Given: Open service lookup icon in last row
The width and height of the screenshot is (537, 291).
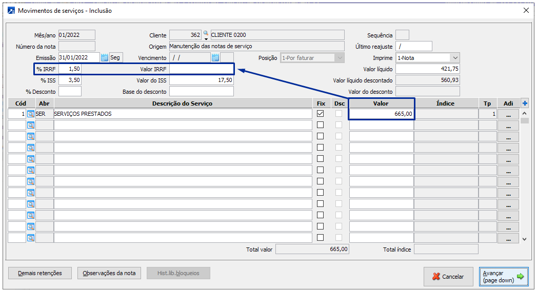Looking at the screenshot, I should [31, 238].
